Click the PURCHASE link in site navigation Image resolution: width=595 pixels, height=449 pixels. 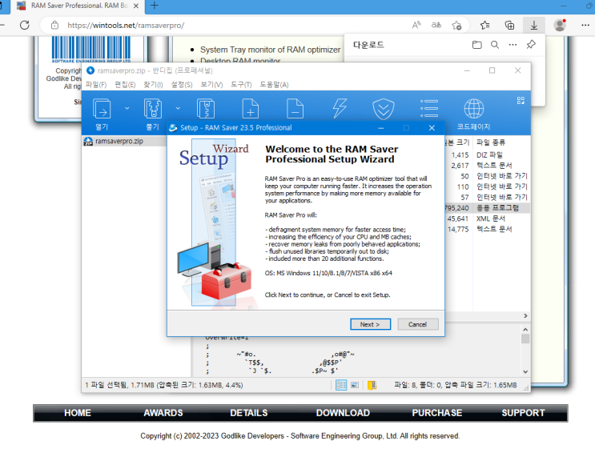[x=437, y=413]
